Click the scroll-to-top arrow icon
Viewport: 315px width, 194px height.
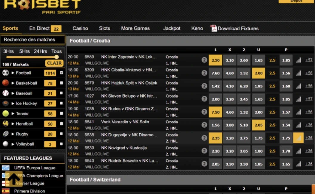coord(14,179)
